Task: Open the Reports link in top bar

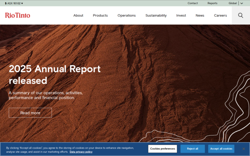Action: click(x=212, y=3)
